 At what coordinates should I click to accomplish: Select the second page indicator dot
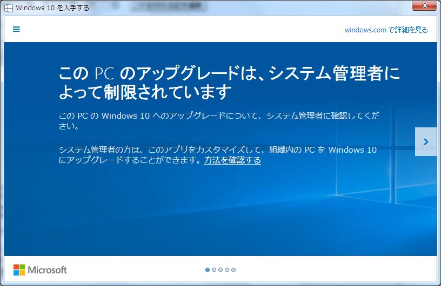click(214, 270)
